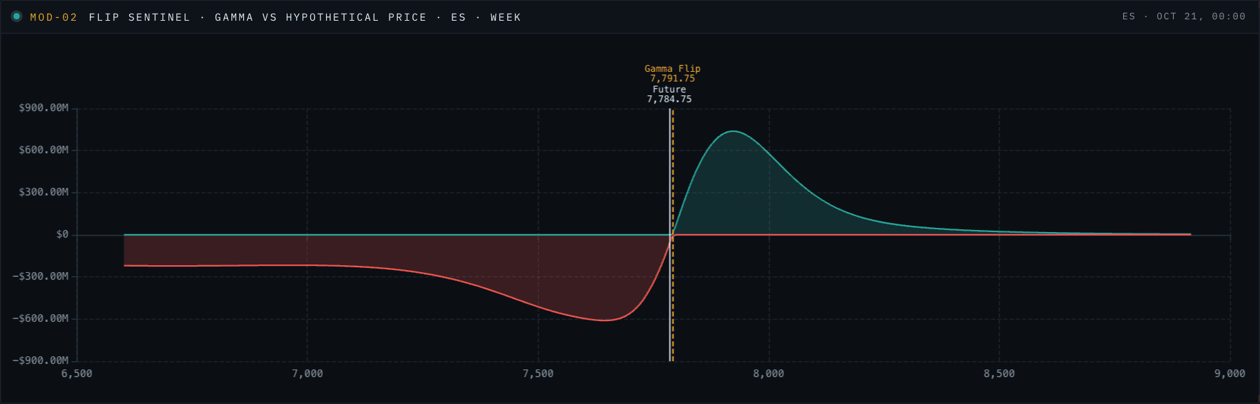This screenshot has height=404, width=1260.
Task: Click the 8,000 x-axis tick label
Action: [x=769, y=374]
